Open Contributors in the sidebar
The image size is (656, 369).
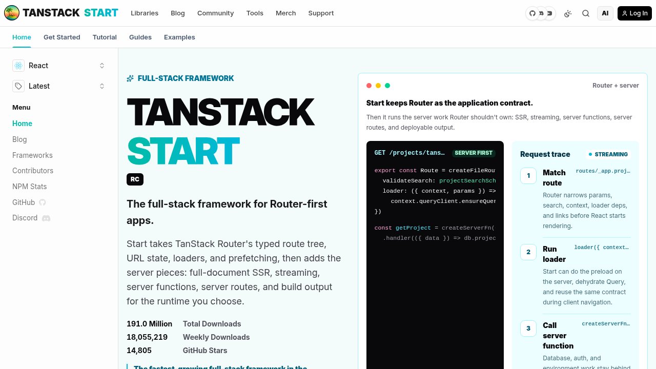coord(33,171)
